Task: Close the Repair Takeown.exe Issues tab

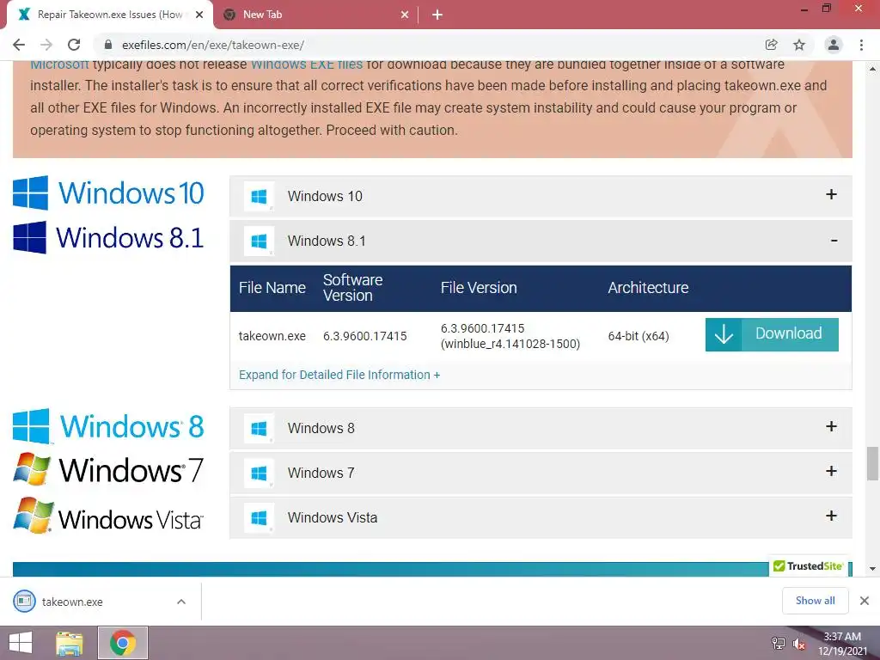Action: tap(199, 15)
